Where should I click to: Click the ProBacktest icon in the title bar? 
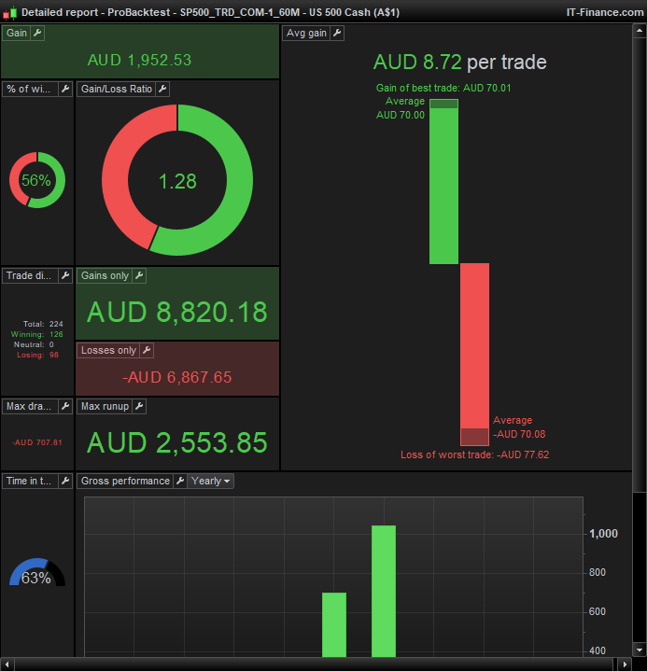(x=10, y=12)
